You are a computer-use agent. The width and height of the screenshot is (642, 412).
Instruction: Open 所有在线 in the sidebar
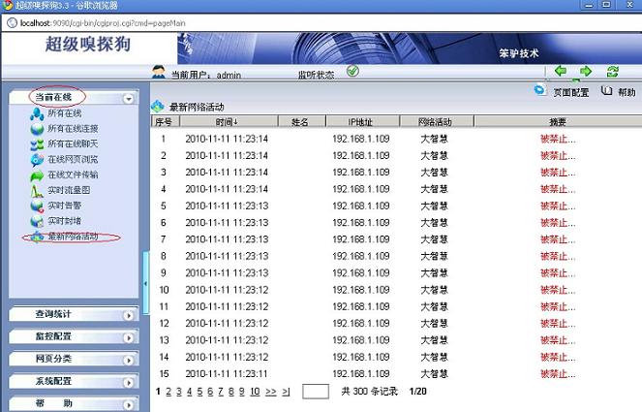65,113
